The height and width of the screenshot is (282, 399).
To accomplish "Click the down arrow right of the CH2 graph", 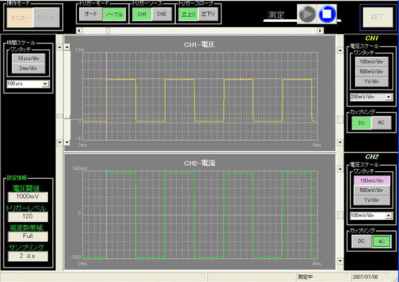I will coord(340,261).
